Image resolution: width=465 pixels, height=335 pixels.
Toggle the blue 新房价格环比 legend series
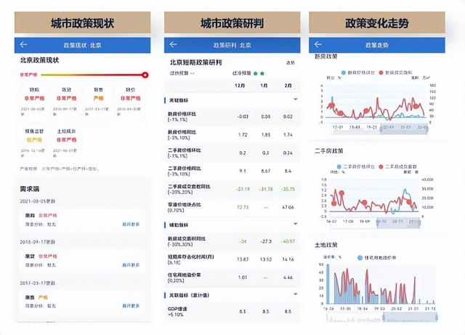[358, 73]
